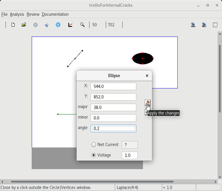Click the rightmost panel layout toolbar icon
222x191 pixels.
click(x=215, y=25)
